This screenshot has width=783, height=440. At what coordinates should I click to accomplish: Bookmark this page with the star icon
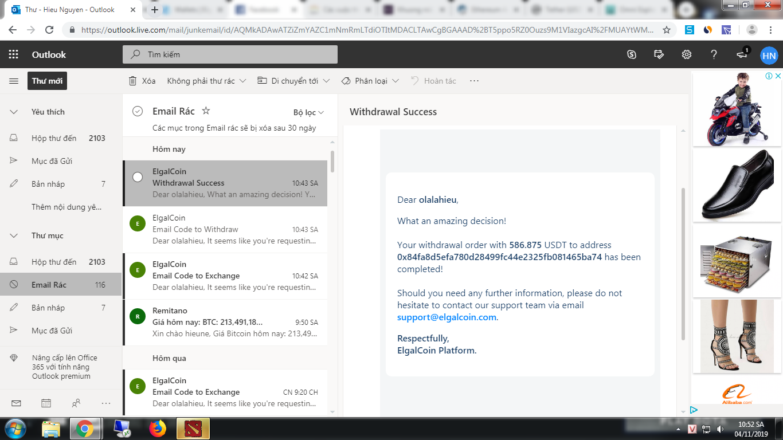click(x=667, y=30)
